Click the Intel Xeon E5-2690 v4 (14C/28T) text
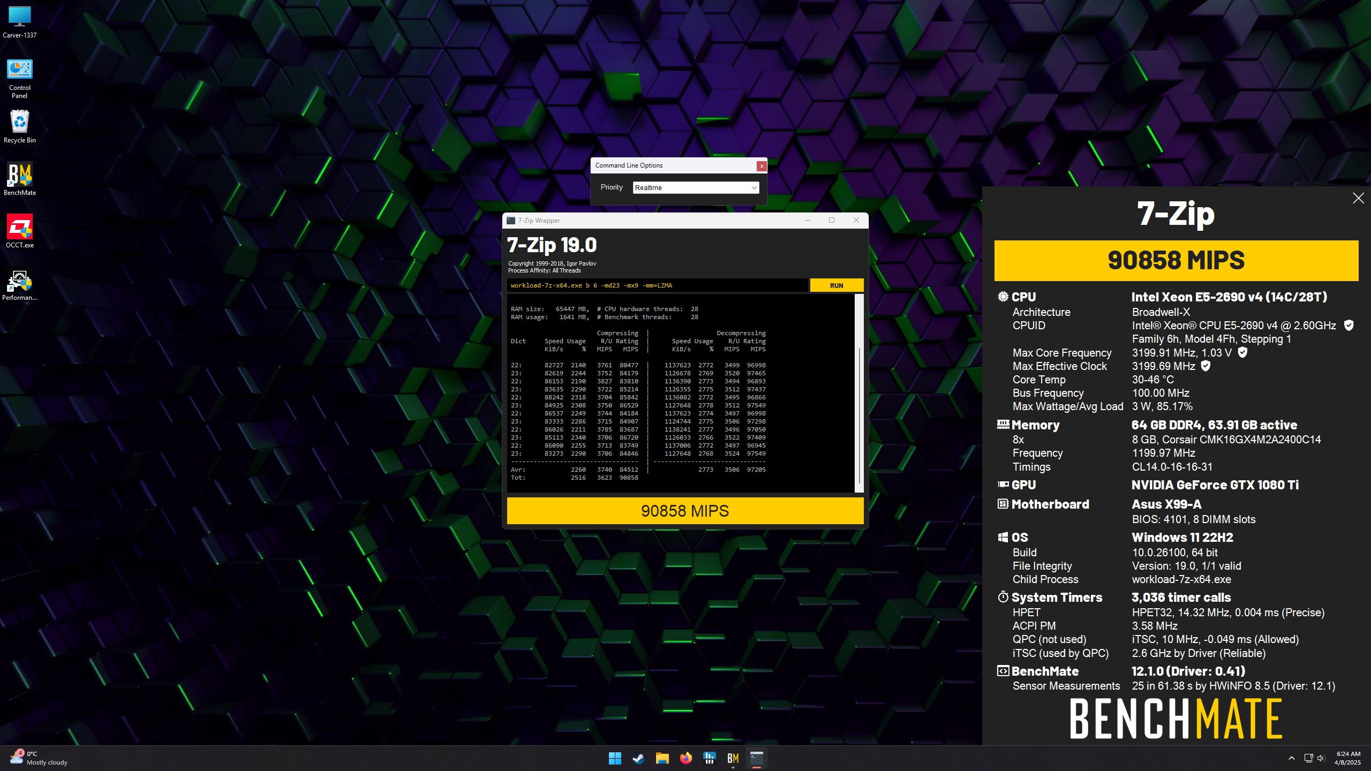This screenshot has width=1371, height=771. [1229, 297]
